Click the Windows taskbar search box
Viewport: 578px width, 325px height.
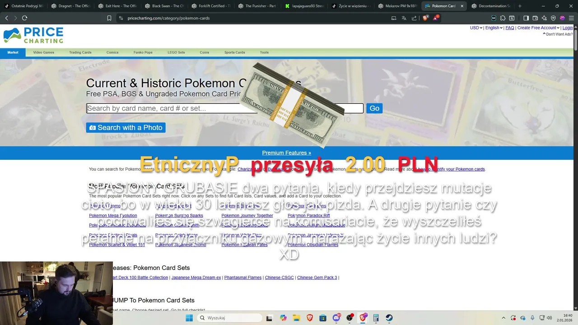[x=229, y=318]
